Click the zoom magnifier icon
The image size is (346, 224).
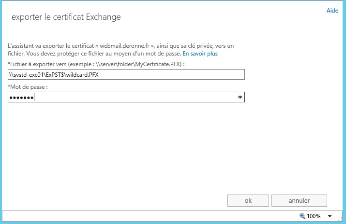(x=302, y=216)
